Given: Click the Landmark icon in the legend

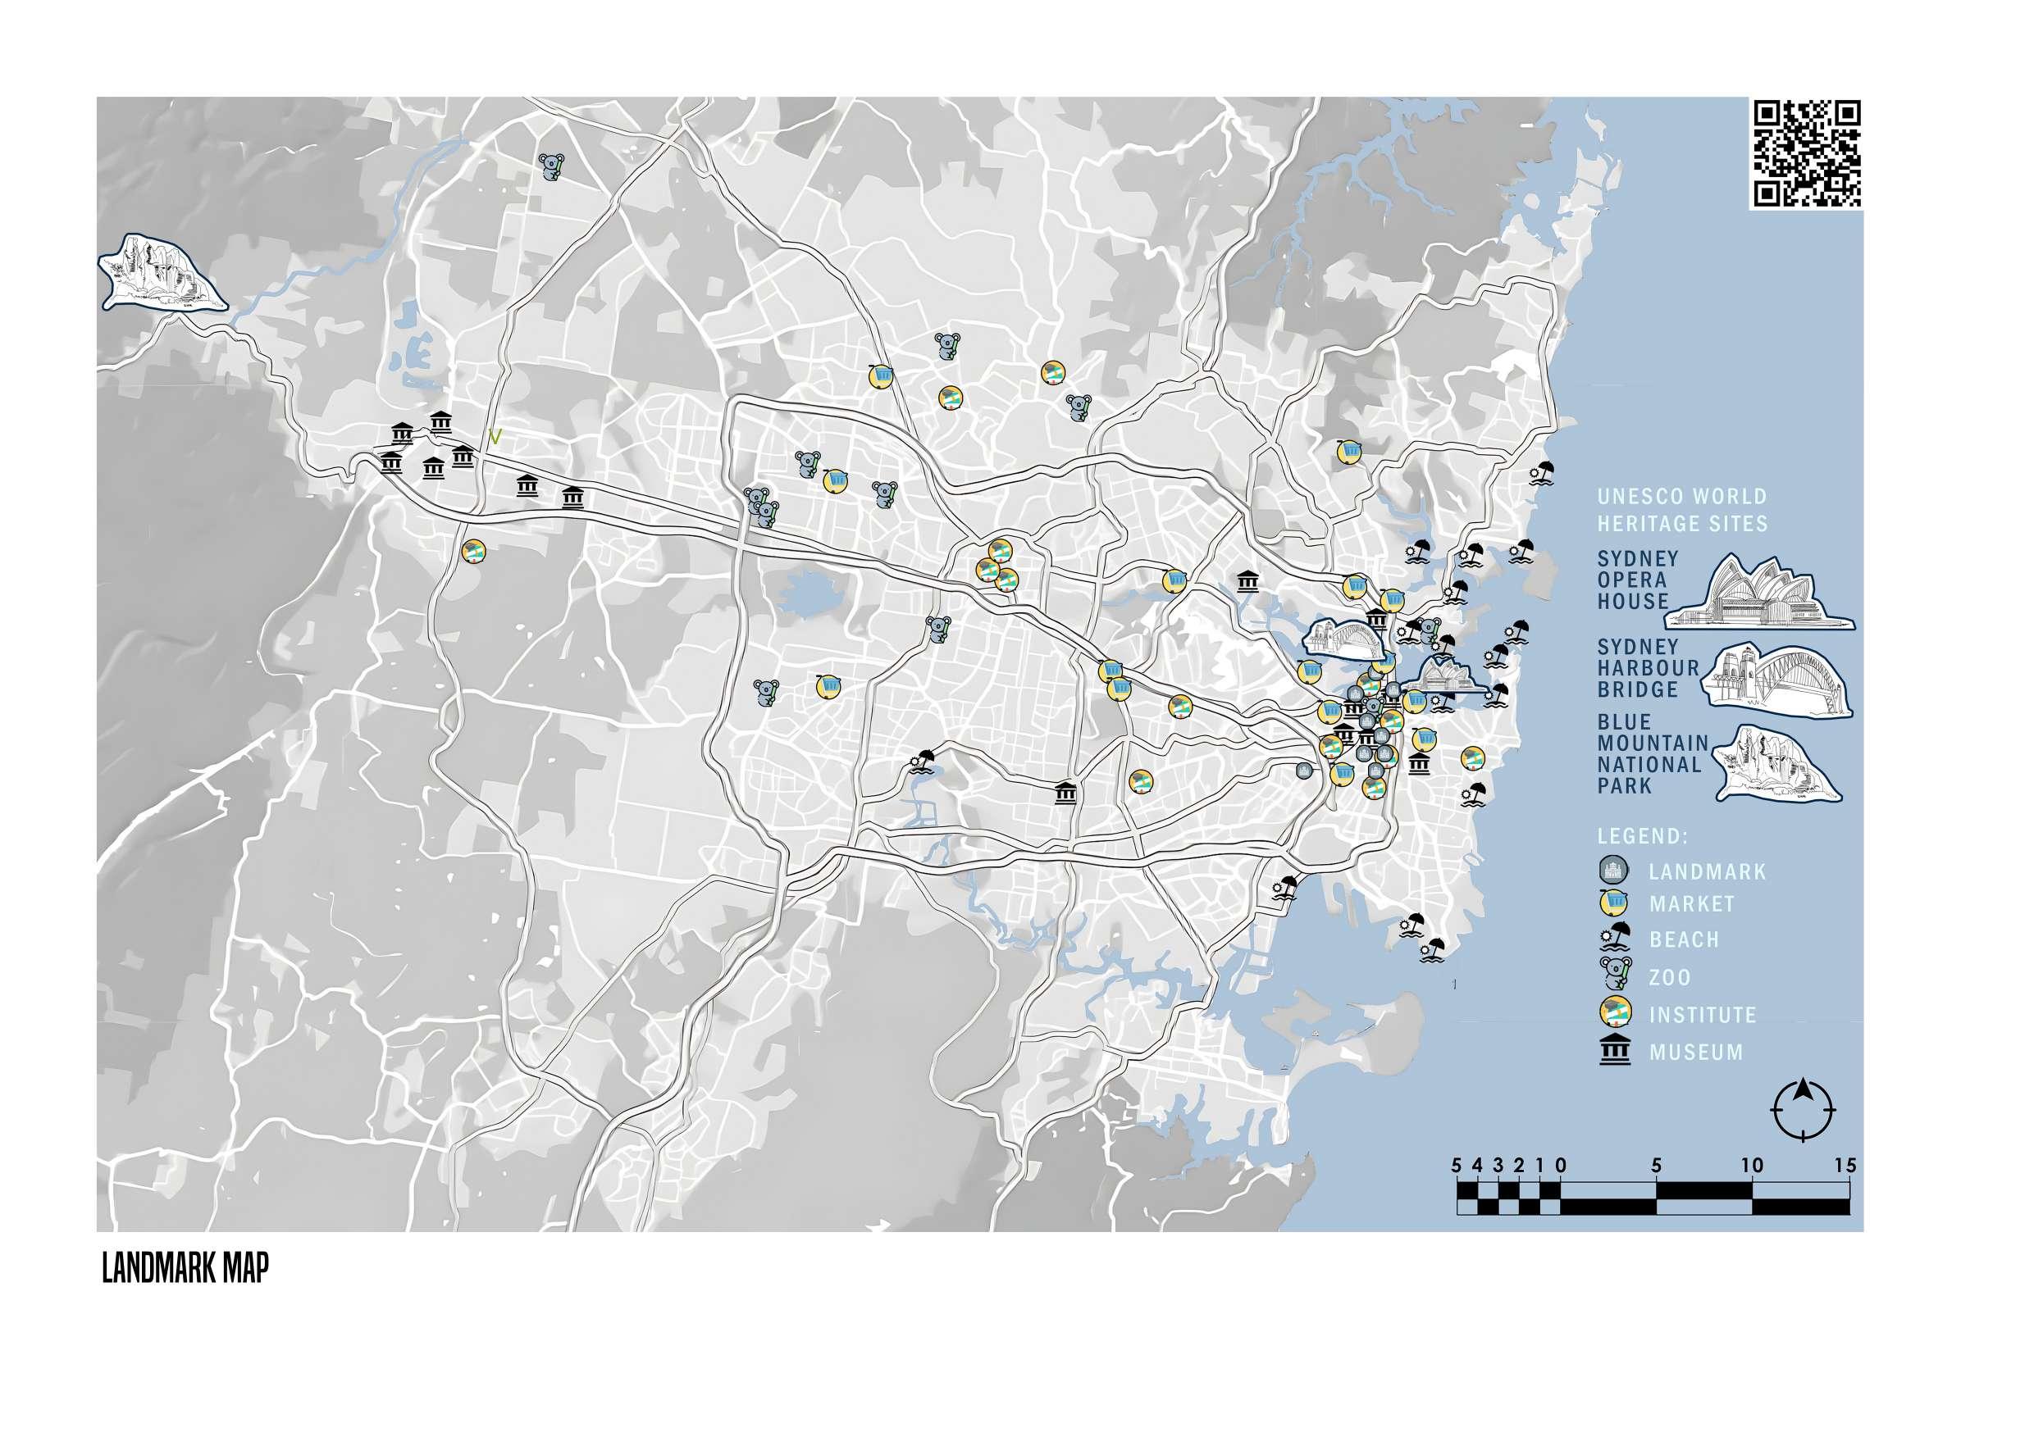Looking at the screenshot, I should tap(1614, 871).
